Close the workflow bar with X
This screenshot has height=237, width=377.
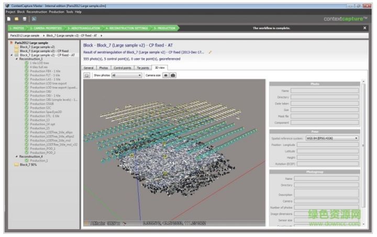point(364,28)
